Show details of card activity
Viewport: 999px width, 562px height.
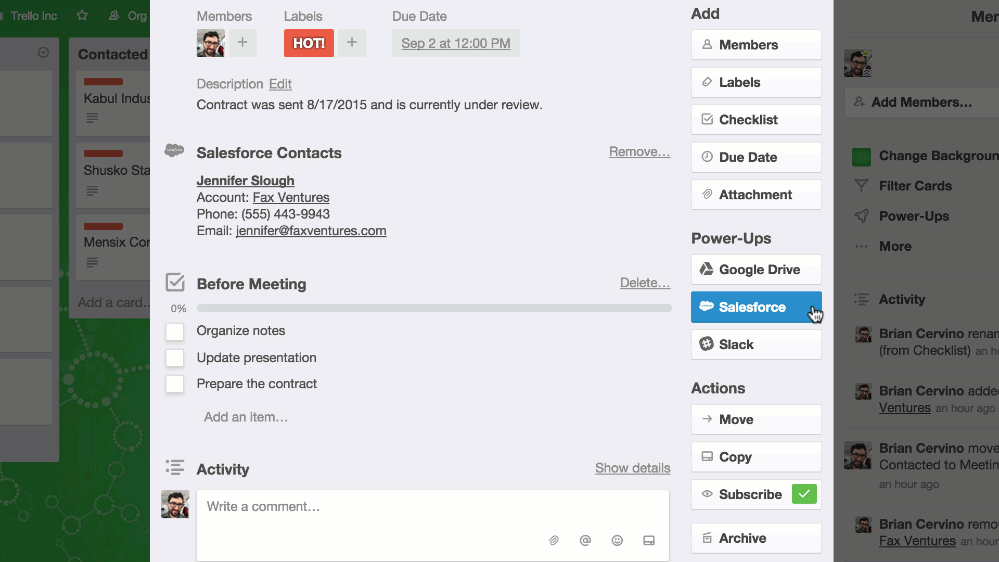click(633, 468)
